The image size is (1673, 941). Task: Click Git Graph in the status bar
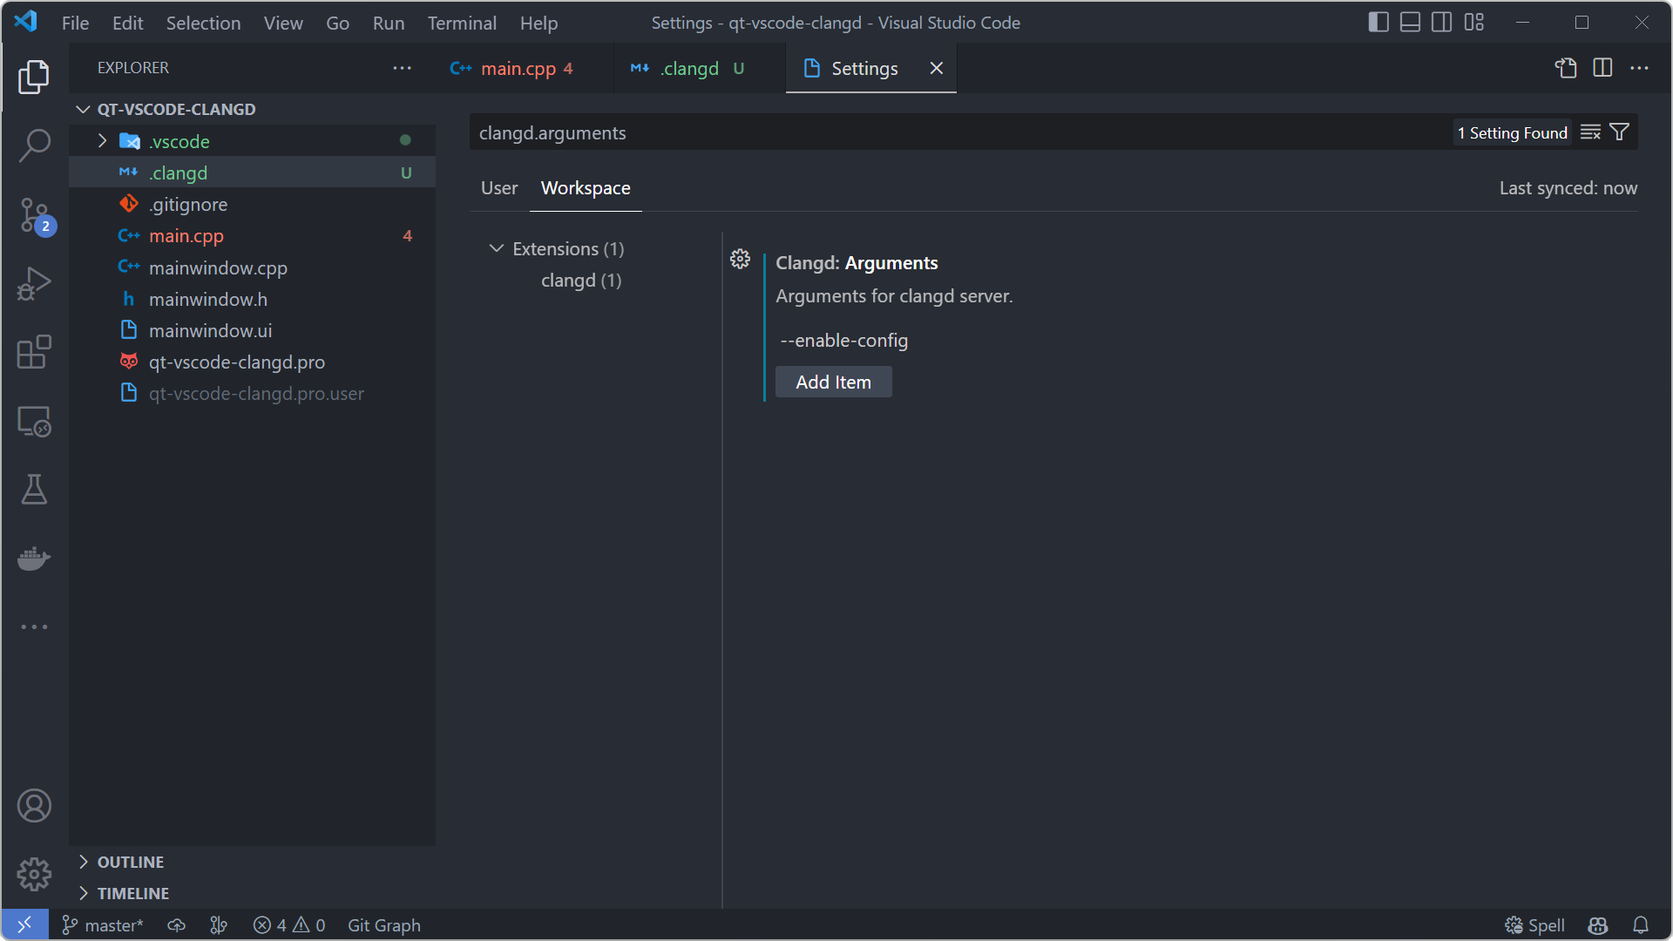coord(383,924)
